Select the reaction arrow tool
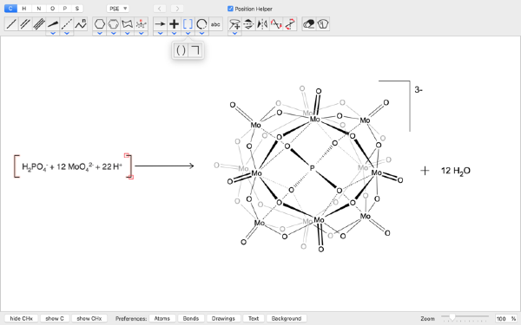This screenshot has height=325, width=521. tap(160, 24)
